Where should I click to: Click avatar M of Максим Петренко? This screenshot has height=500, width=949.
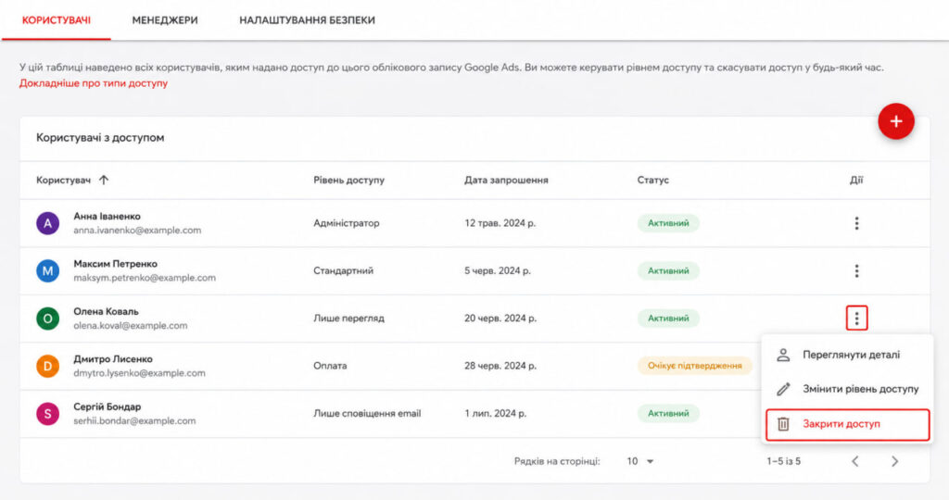pyautogui.click(x=48, y=271)
